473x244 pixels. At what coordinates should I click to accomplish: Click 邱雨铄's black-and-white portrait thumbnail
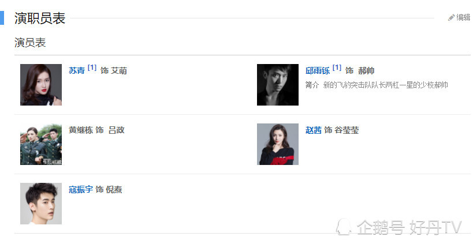(278, 85)
